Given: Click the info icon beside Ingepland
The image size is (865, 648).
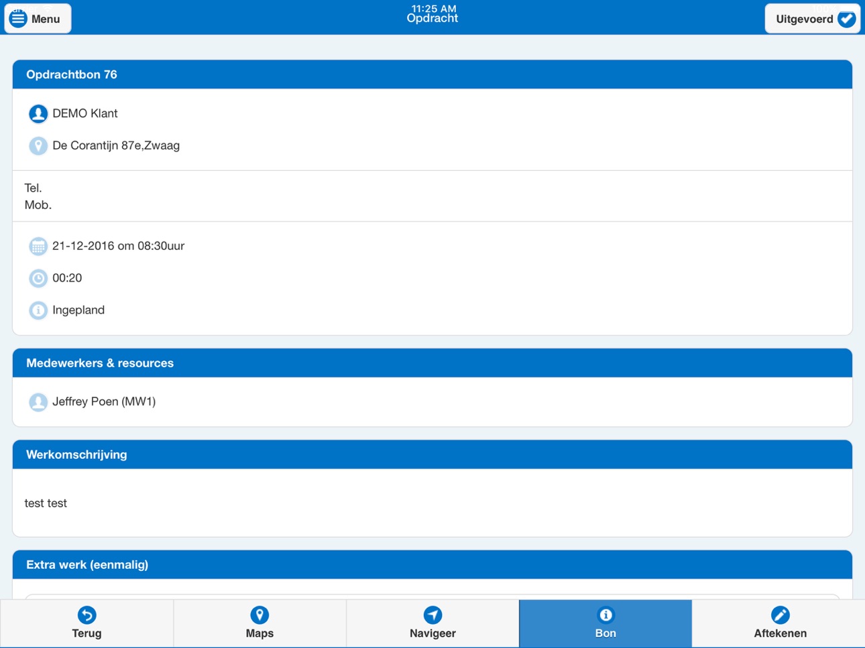Looking at the screenshot, I should click(38, 310).
